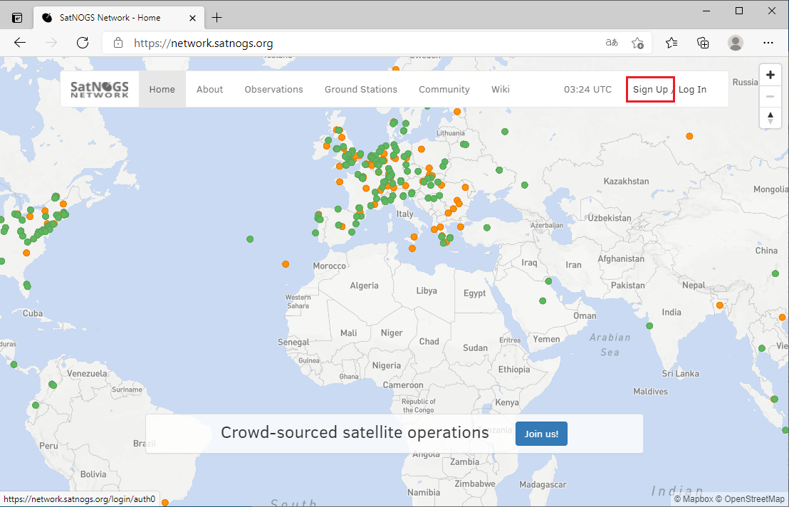The height and width of the screenshot is (507, 789).
Task: Go to the Ground Stations page
Action: pyautogui.click(x=360, y=89)
